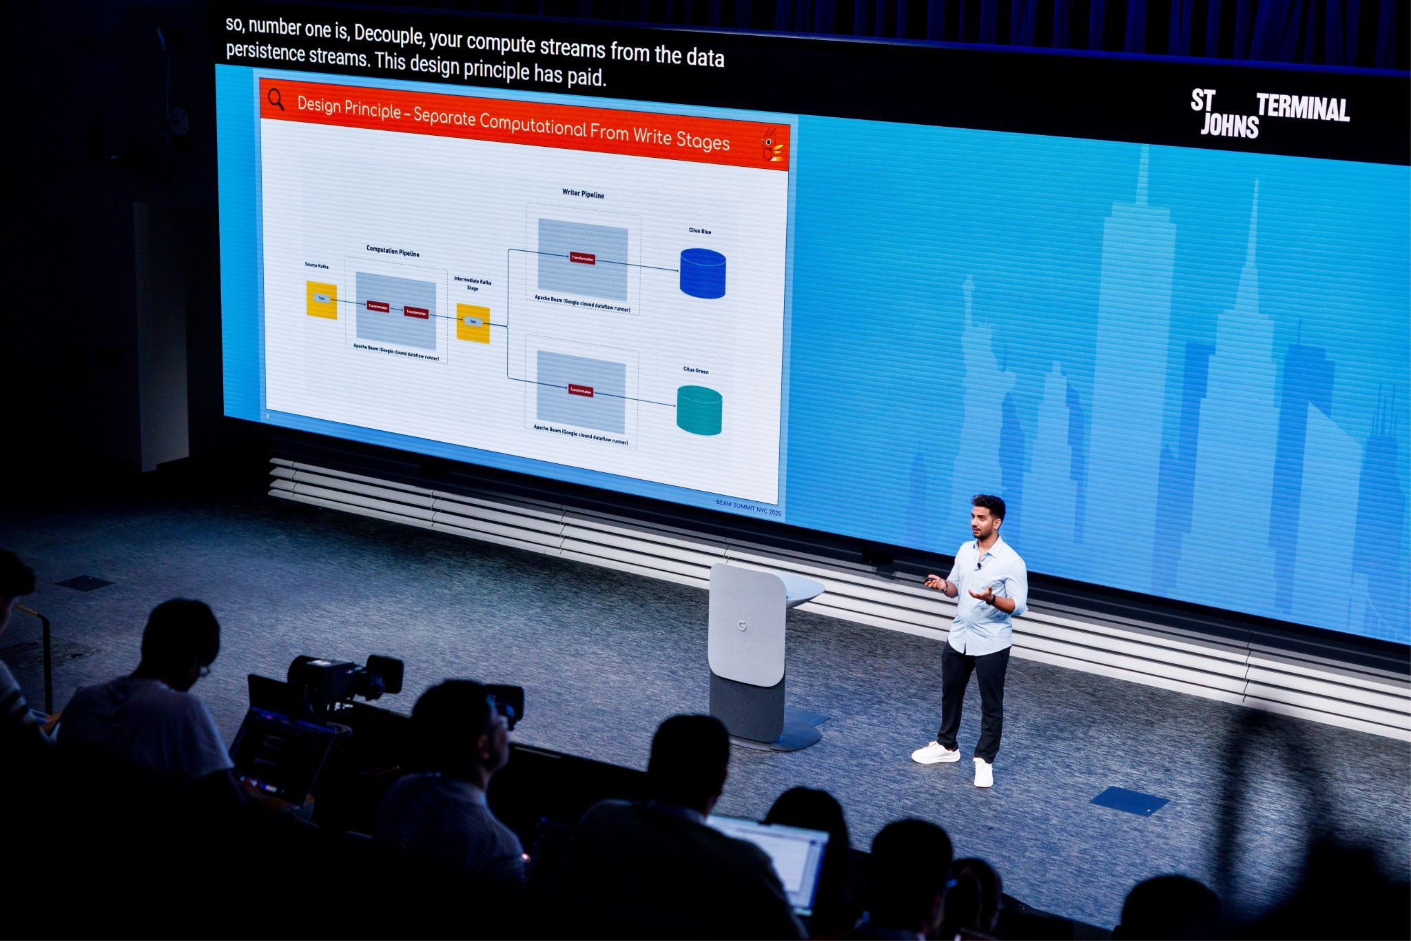The image size is (1411, 941).
Task: Click Transformation block in lower Writer Pipeline
Action: point(581,391)
